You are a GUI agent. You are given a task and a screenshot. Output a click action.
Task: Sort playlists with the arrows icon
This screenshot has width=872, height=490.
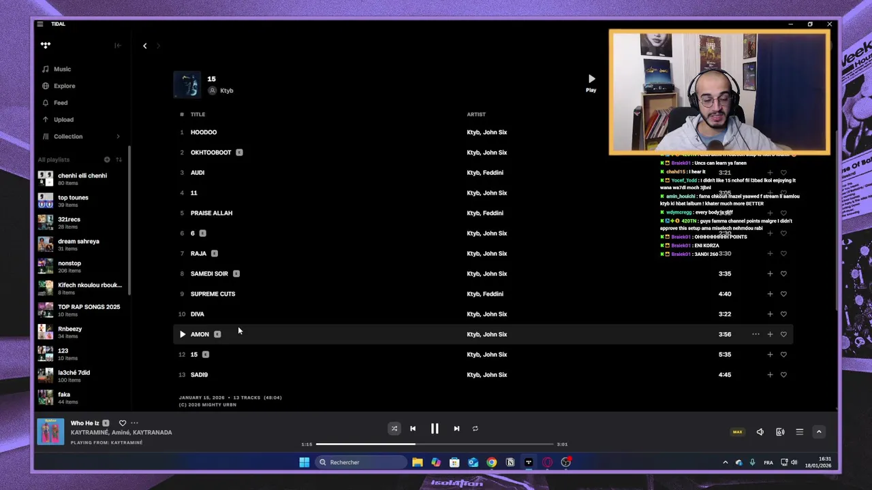pyautogui.click(x=119, y=159)
